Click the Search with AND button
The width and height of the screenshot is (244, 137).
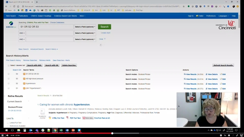coord(34,65)
